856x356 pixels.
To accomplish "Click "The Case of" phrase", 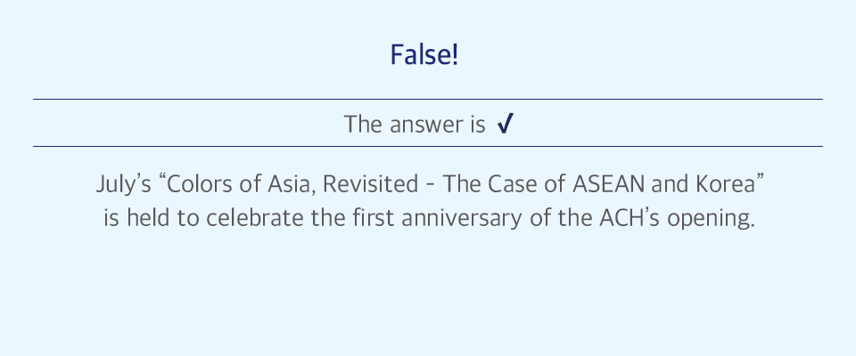I will pos(506,183).
